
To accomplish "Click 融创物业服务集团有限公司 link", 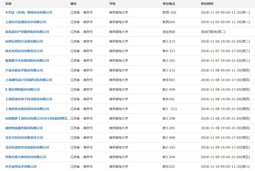I will [24, 128].
